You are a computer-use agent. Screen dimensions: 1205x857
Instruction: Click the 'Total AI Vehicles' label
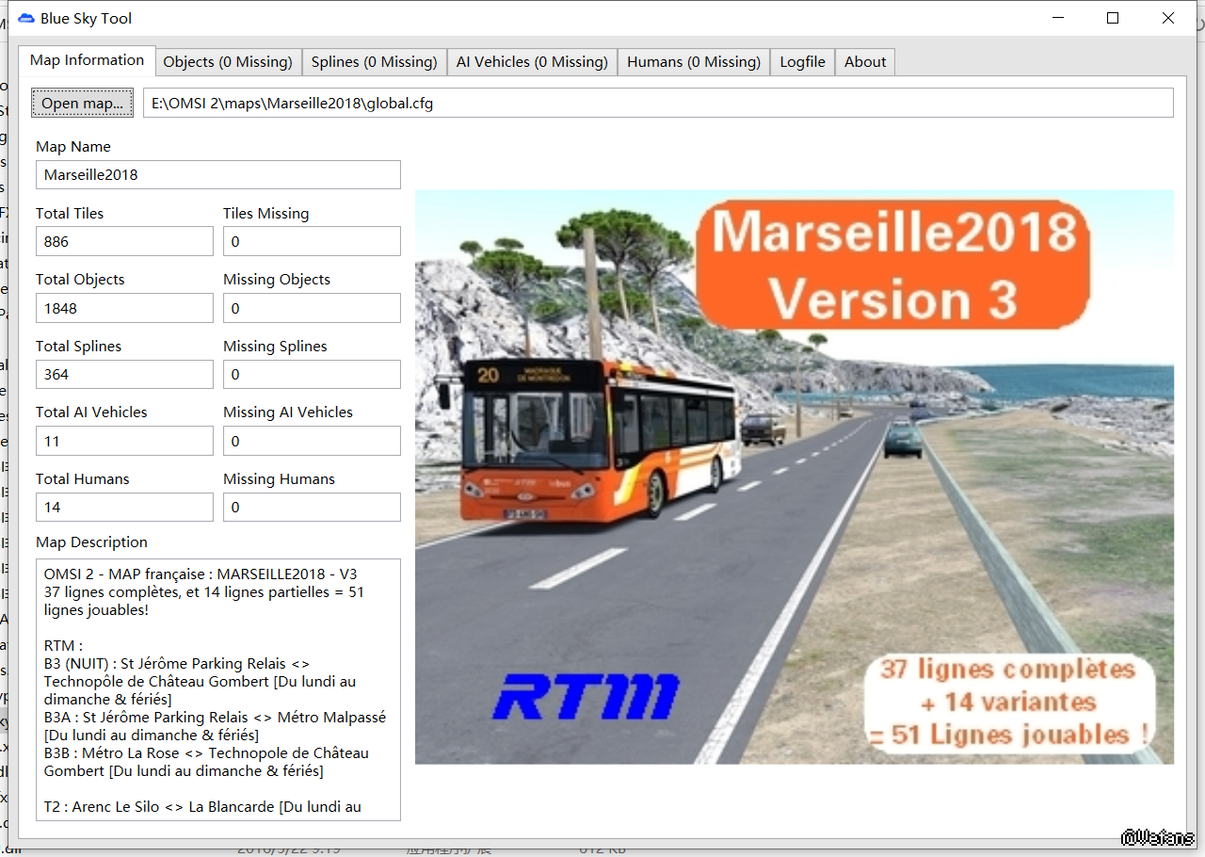click(x=91, y=412)
